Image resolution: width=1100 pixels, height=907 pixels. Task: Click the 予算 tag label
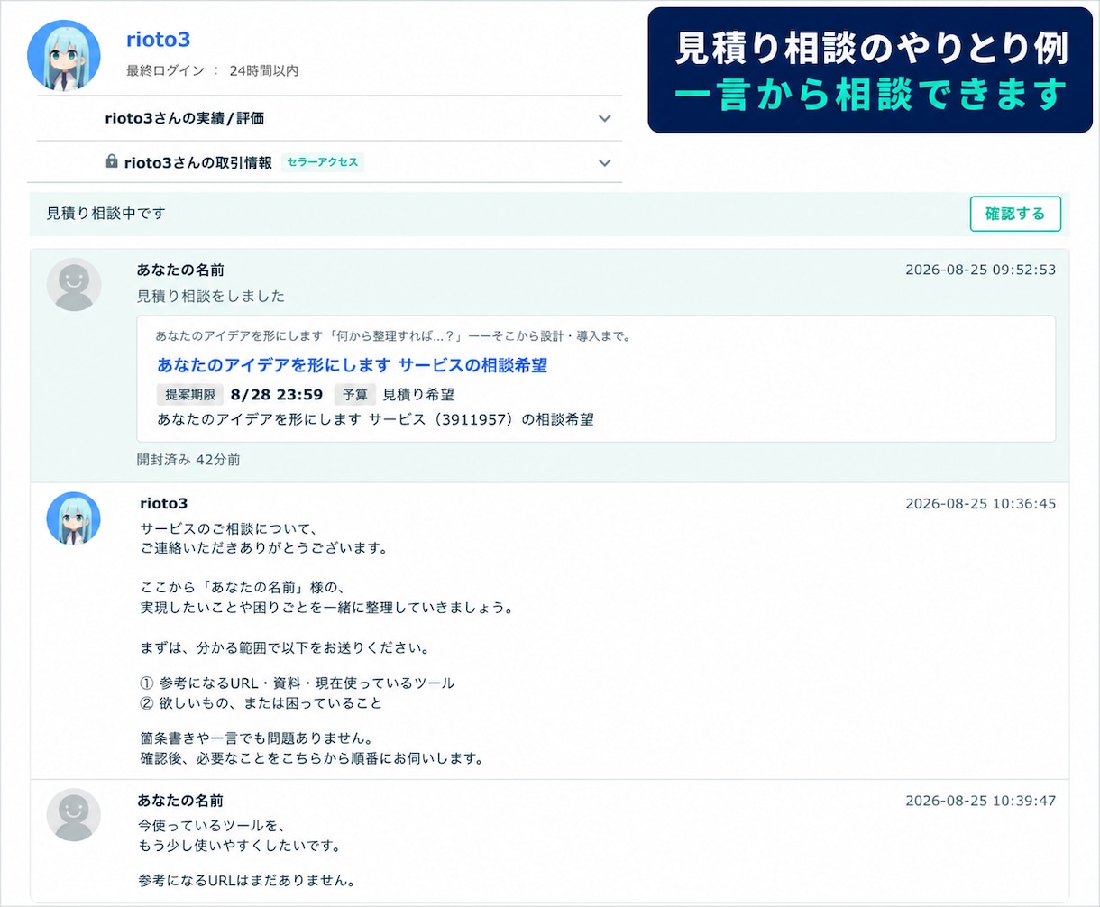tap(355, 395)
